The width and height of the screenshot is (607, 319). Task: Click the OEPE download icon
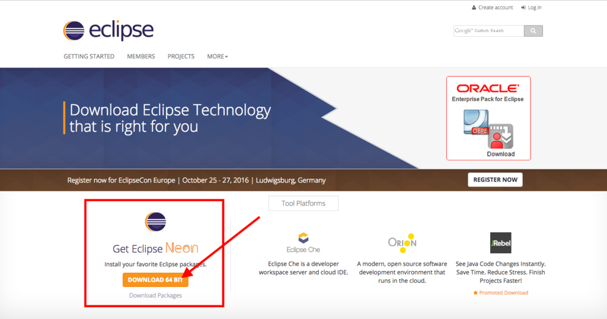(488, 129)
